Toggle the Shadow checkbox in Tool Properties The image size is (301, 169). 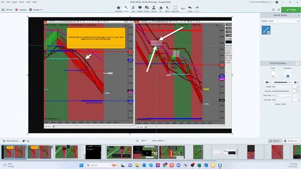287,76
